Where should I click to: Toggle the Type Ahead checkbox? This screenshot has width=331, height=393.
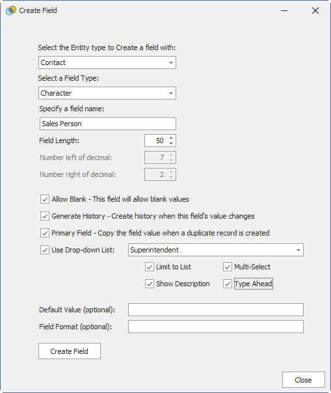(228, 284)
